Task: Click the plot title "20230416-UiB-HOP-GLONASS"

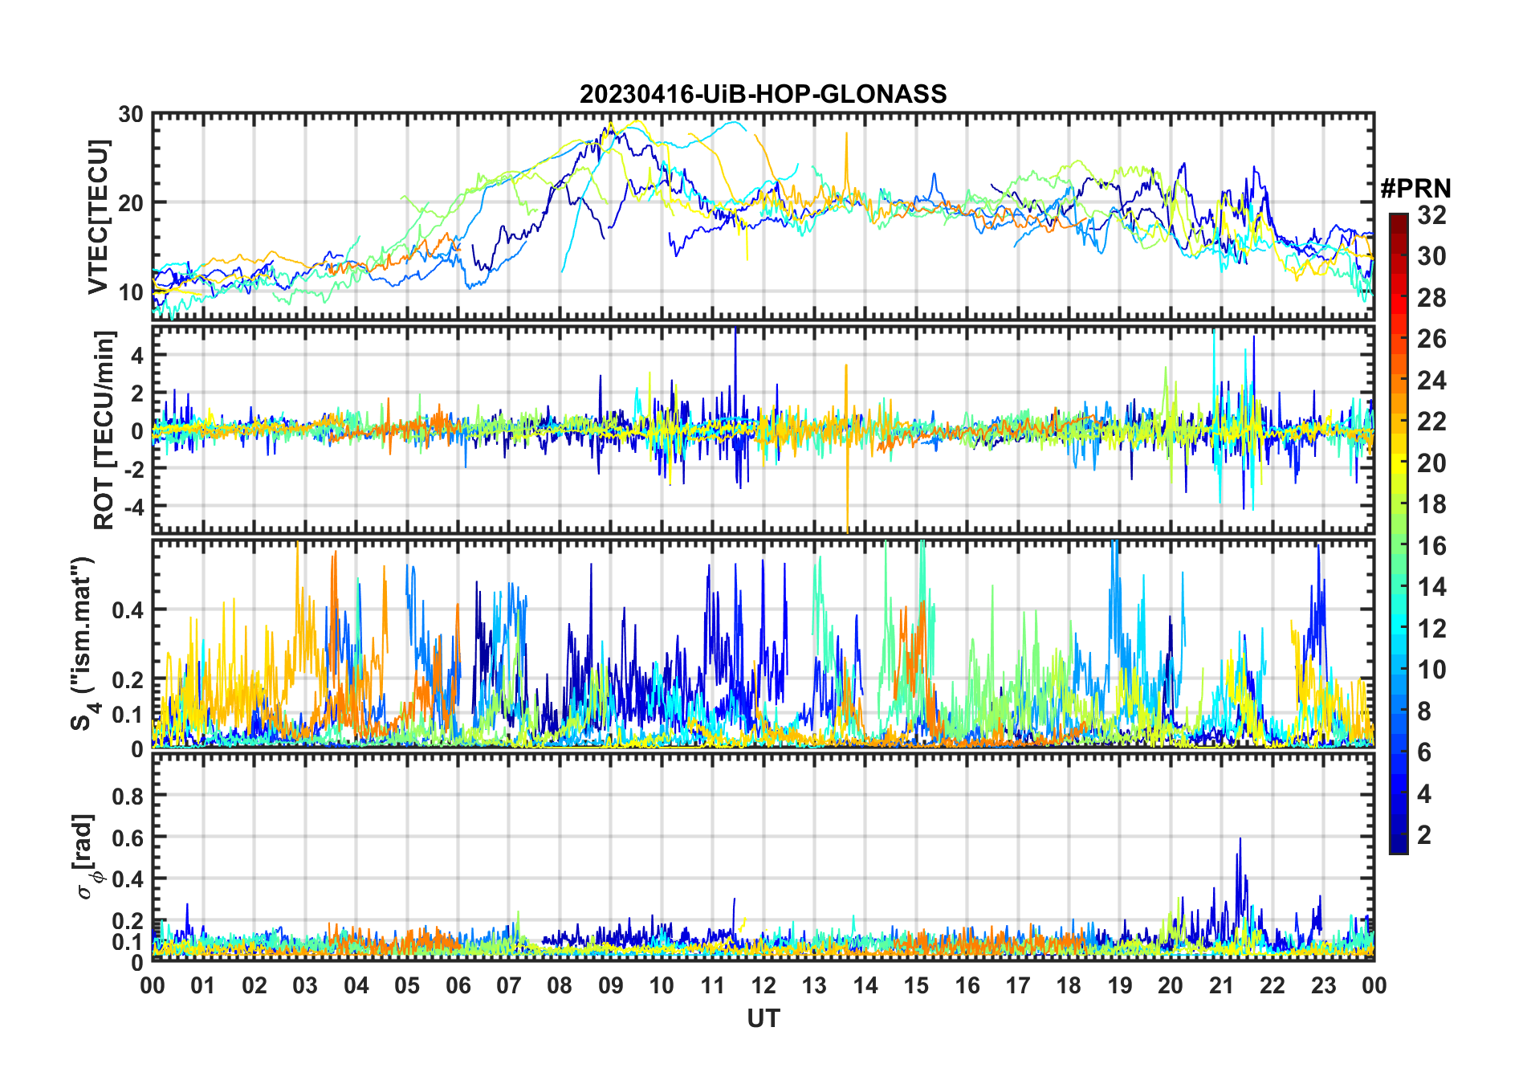Action: pos(763,94)
